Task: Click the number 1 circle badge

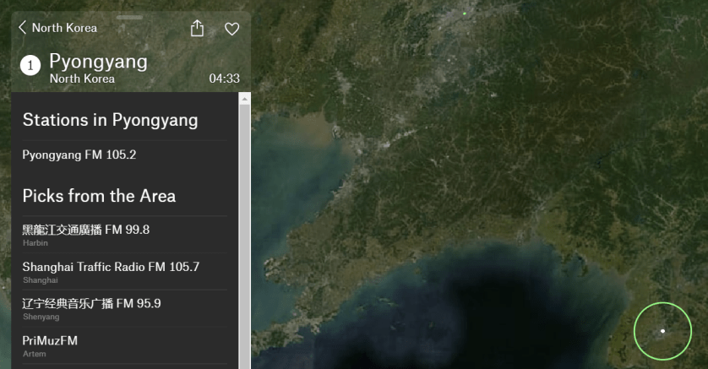Action: [x=30, y=66]
